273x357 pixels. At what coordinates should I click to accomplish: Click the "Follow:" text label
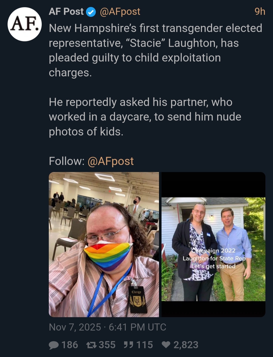pyautogui.click(x=67, y=161)
